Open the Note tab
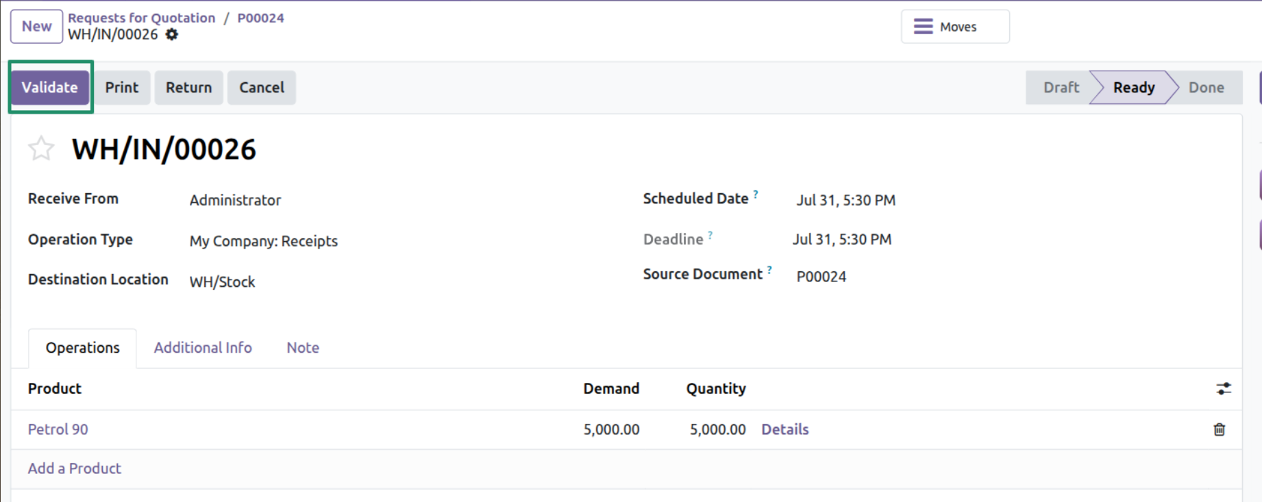This screenshot has width=1262, height=502. pyautogui.click(x=303, y=348)
